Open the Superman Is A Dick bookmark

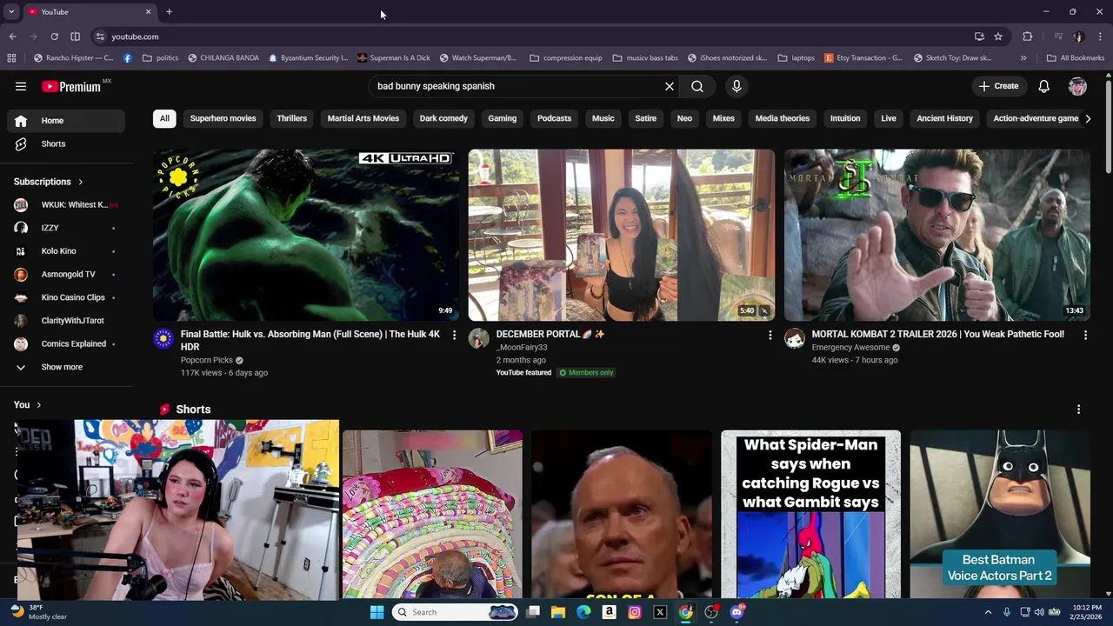click(393, 58)
